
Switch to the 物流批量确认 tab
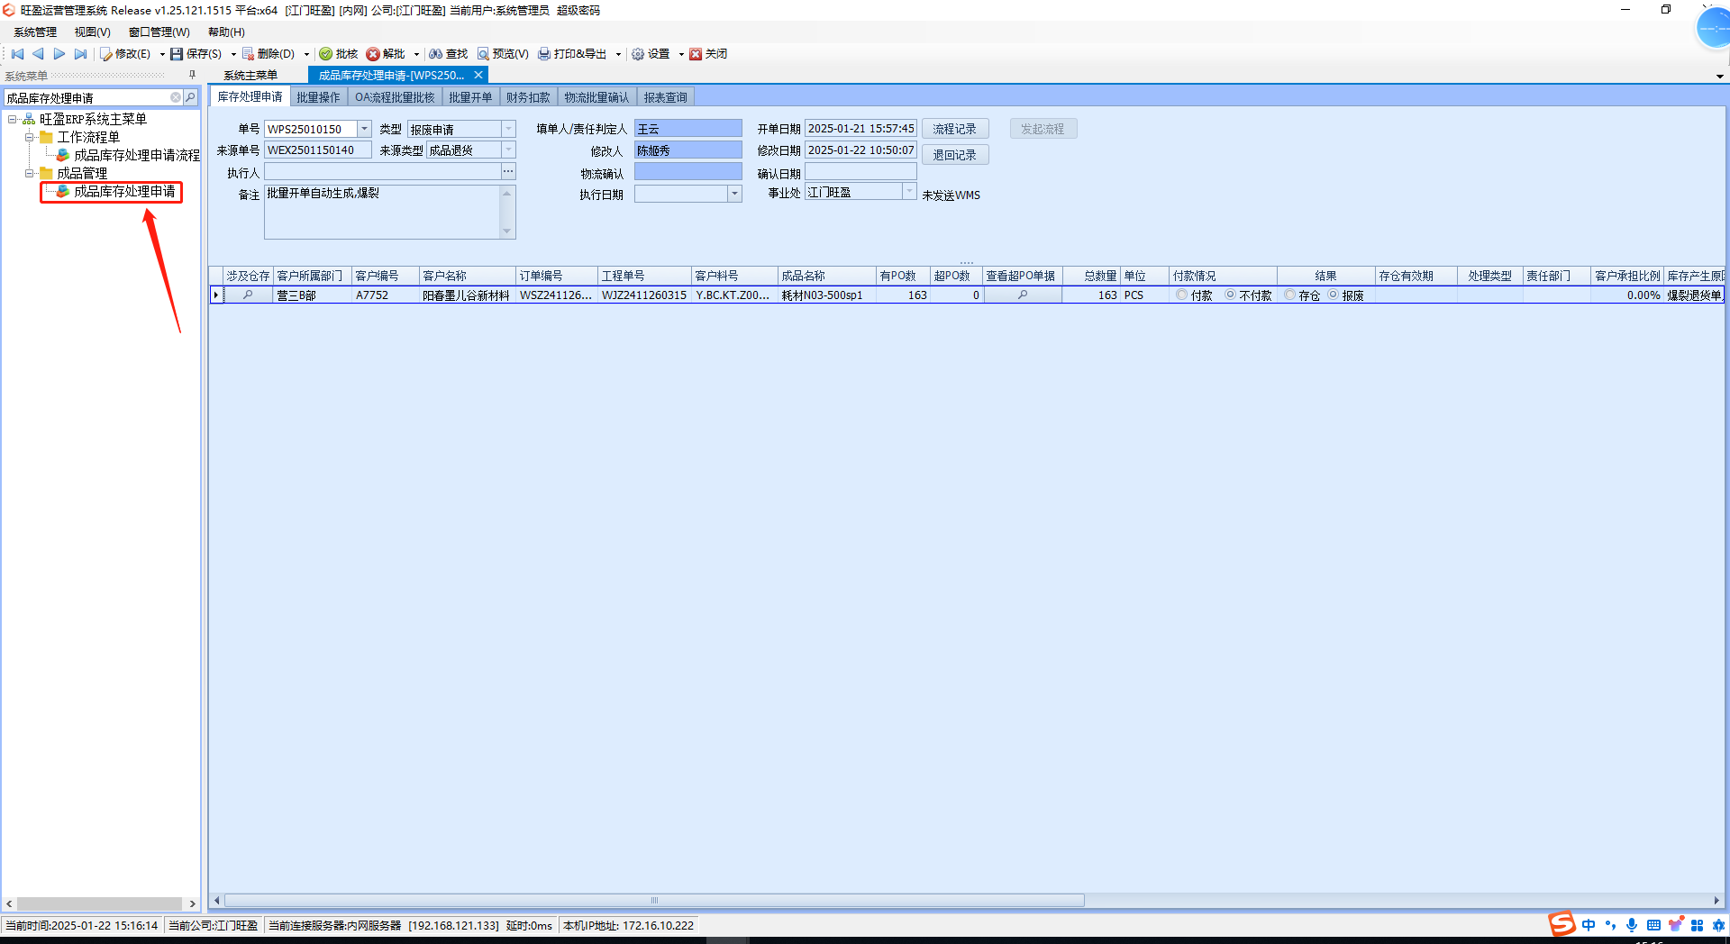596,97
